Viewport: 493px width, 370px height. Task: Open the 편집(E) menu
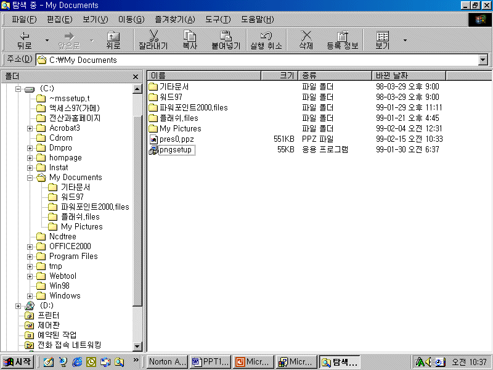(59, 20)
